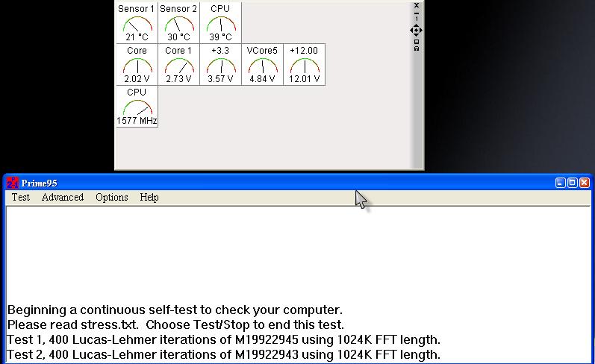
Task: Click the small square icon on sensor panel sidebar
Action: pyautogui.click(x=417, y=42)
